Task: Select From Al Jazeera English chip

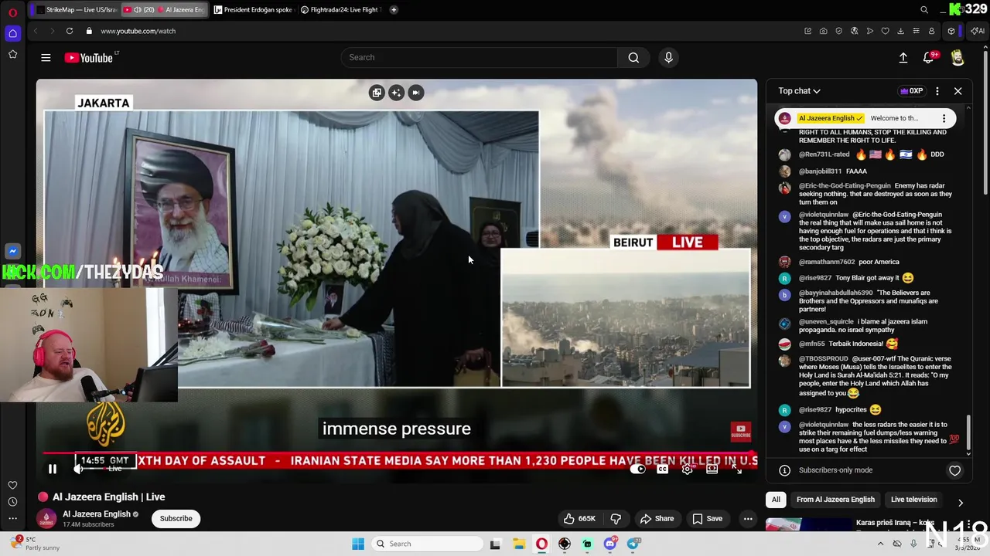Action: coord(835,500)
